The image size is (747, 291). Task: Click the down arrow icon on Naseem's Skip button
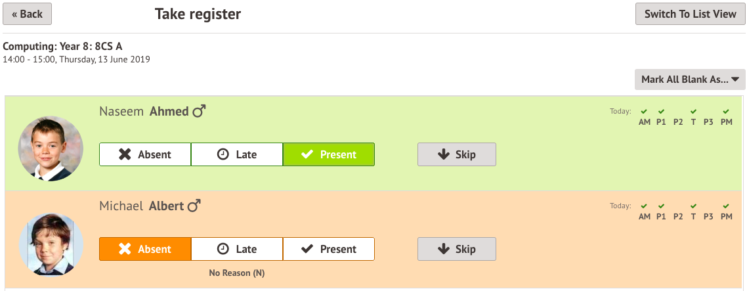444,154
